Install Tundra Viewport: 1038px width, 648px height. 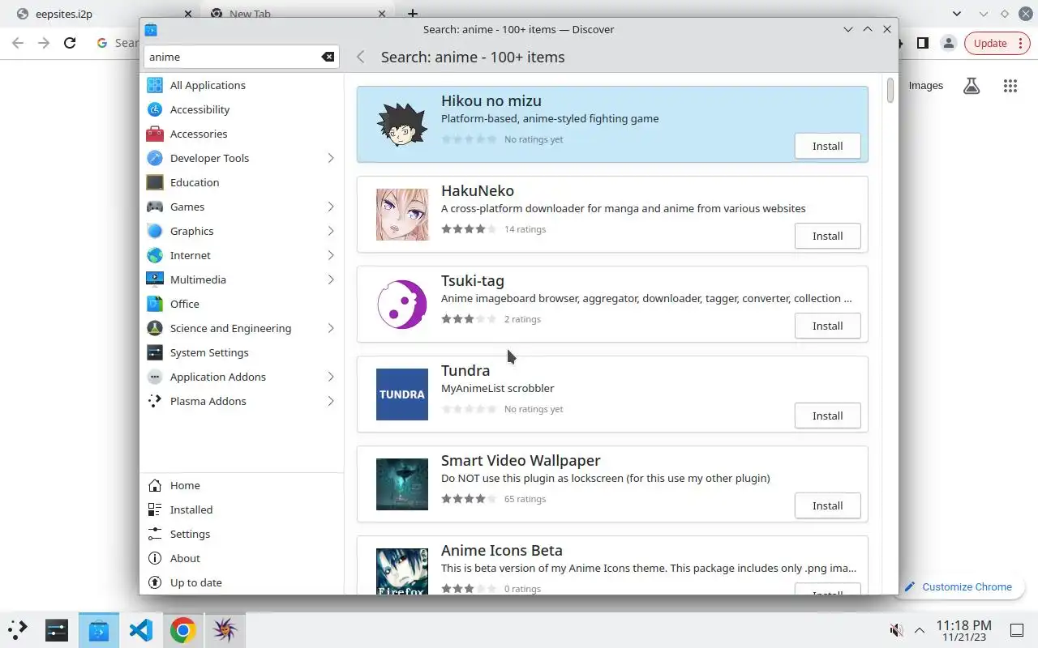(827, 416)
